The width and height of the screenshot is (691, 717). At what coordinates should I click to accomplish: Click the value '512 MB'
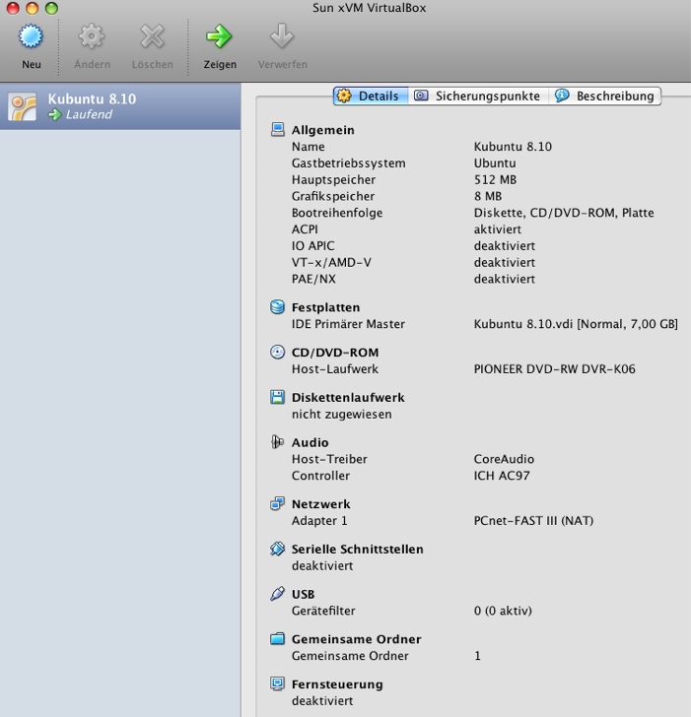pos(495,179)
